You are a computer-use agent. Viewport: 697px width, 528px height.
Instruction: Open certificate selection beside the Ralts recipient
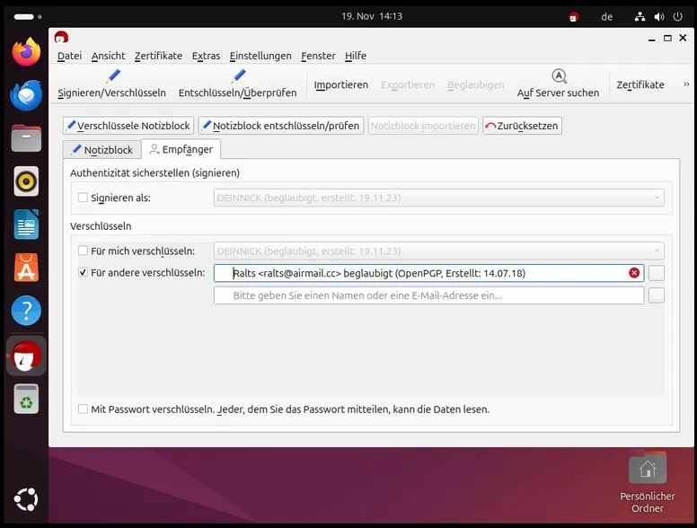coord(656,273)
